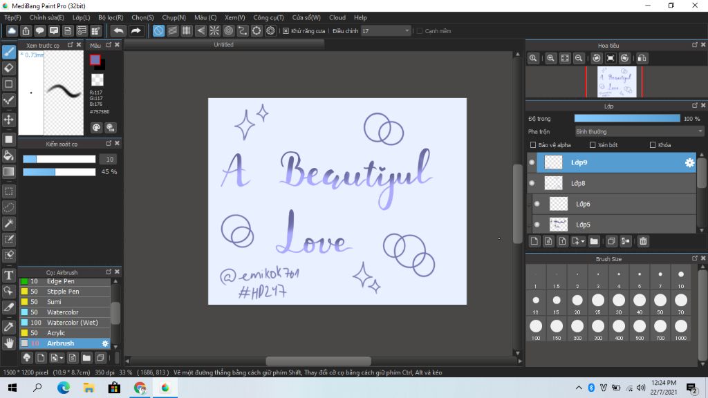
Task: Hide the Lớp5 layer
Action: pyautogui.click(x=537, y=225)
